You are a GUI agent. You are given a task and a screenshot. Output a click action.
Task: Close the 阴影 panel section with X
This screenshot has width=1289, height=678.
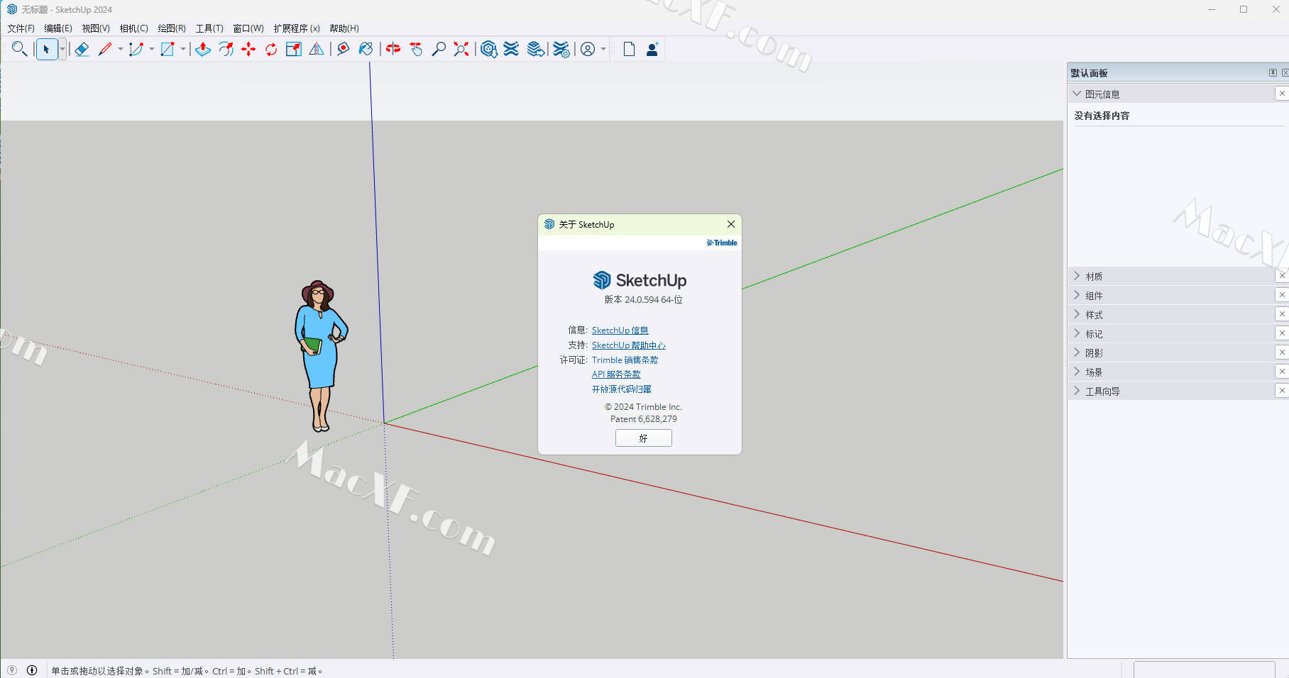coord(1282,352)
